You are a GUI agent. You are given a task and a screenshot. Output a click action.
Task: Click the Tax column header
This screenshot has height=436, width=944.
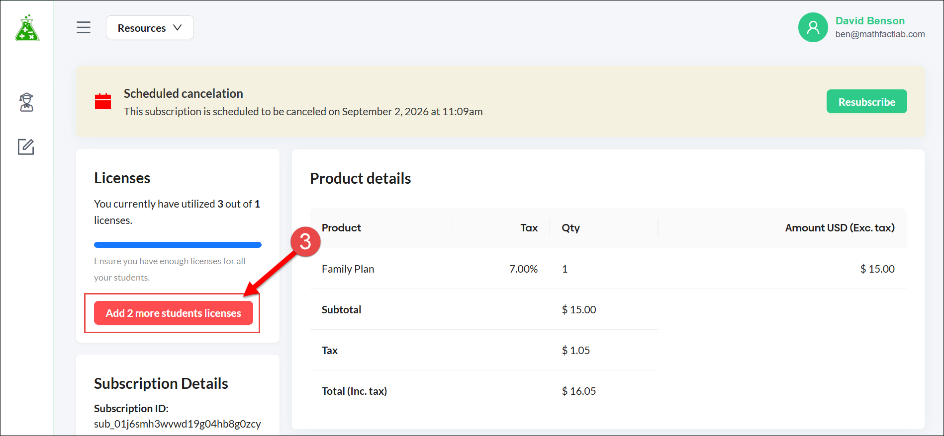pyautogui.click(x=529, y=228)
